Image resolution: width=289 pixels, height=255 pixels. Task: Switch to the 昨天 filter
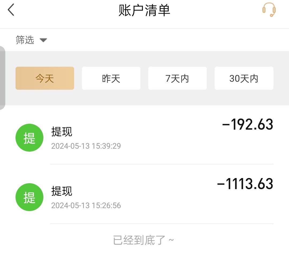[111, 78]
